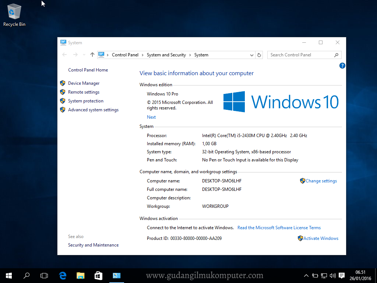Select Control Panel Home in the sidebar
The width and height of the screenshot is (377, 283).
[88, 70]
